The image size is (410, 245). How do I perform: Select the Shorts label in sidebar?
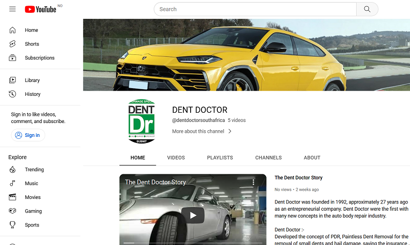pyautogui.click(x=32, y=44)
